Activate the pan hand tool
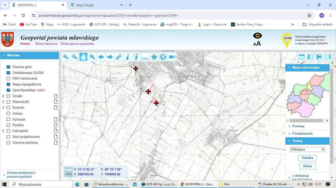 [83, 57]
